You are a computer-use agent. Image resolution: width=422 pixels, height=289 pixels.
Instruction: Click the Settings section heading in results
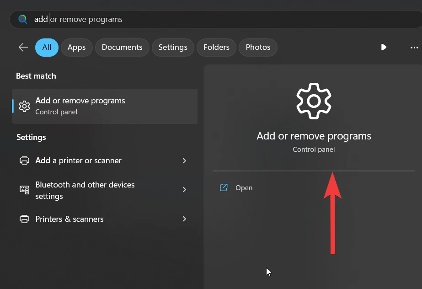click(31, 137)
